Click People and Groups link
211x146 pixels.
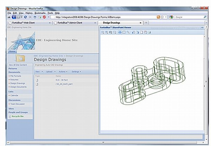point(18,112)
